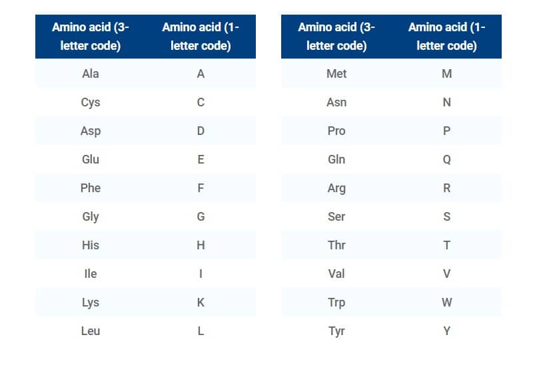The image size is (553, 365).
Task: Select the one-letter code G cell
Action: coord(201,216)
